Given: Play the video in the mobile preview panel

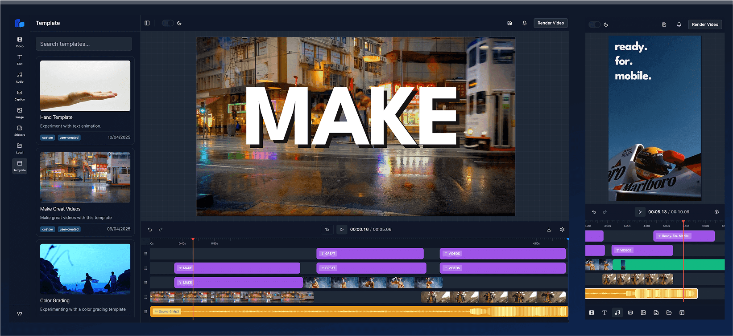Looking at the screenshot, I should point(640,212).
